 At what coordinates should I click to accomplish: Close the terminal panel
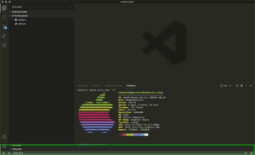click(x=251, y=86)
